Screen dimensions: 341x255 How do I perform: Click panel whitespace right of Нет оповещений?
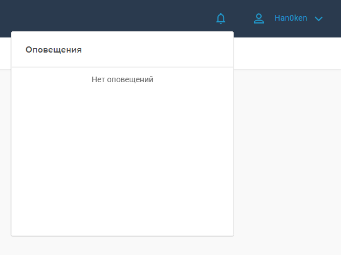point(196,80)
